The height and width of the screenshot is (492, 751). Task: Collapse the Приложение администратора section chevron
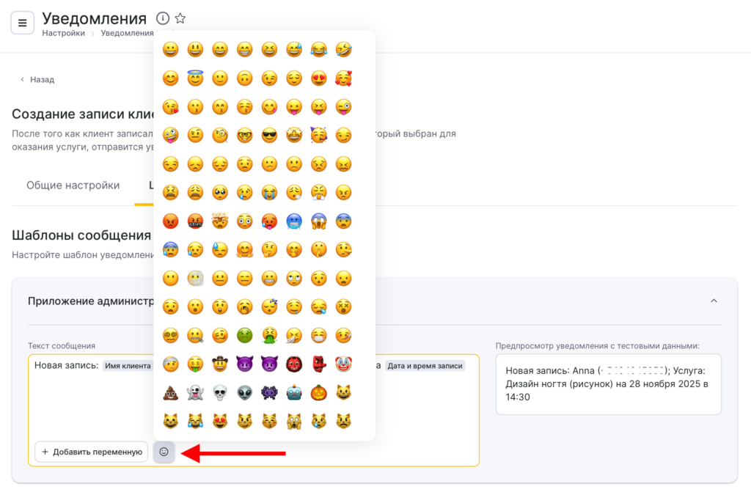[714, 301]
